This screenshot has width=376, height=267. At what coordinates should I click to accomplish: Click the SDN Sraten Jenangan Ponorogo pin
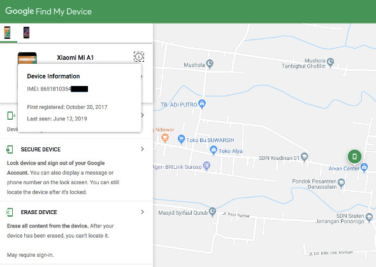369,218
